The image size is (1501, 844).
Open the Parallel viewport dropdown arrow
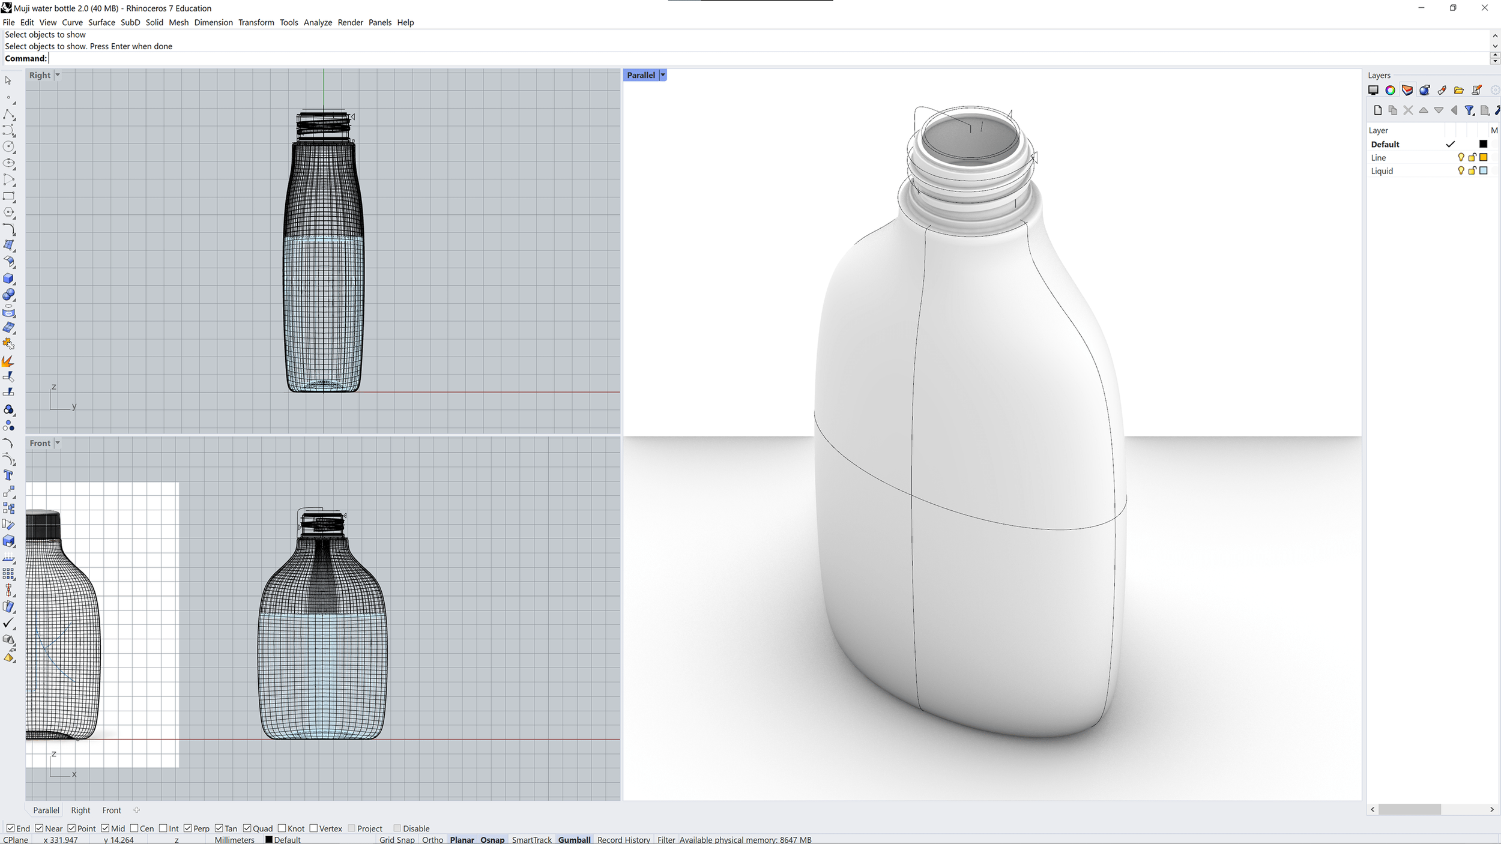tap(663, 75)
